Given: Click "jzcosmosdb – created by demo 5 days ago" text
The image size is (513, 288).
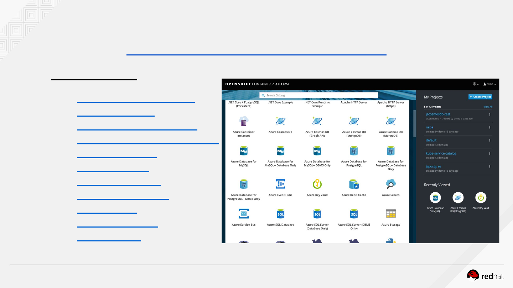Looking at the screenshot, I should [x=449, y=119].
